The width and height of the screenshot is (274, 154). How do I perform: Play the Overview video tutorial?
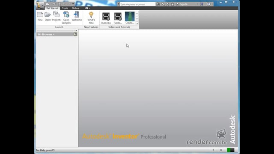[106, 18]
